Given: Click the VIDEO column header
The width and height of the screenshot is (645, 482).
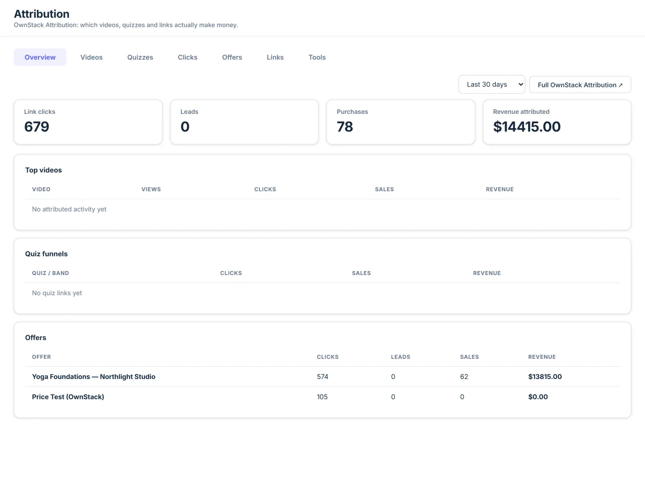Looking at the screenshot, I should click(41, 189).
